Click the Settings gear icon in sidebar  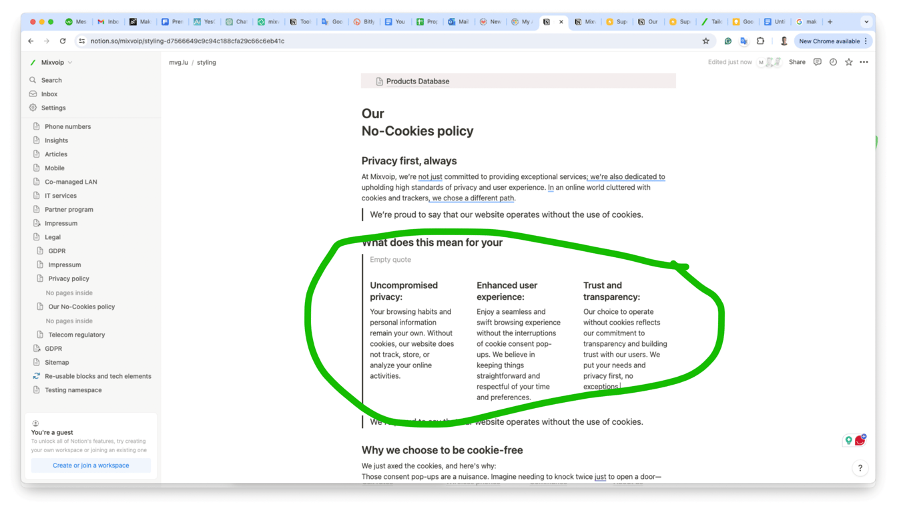pyautogui.click(x=33, y=108)
